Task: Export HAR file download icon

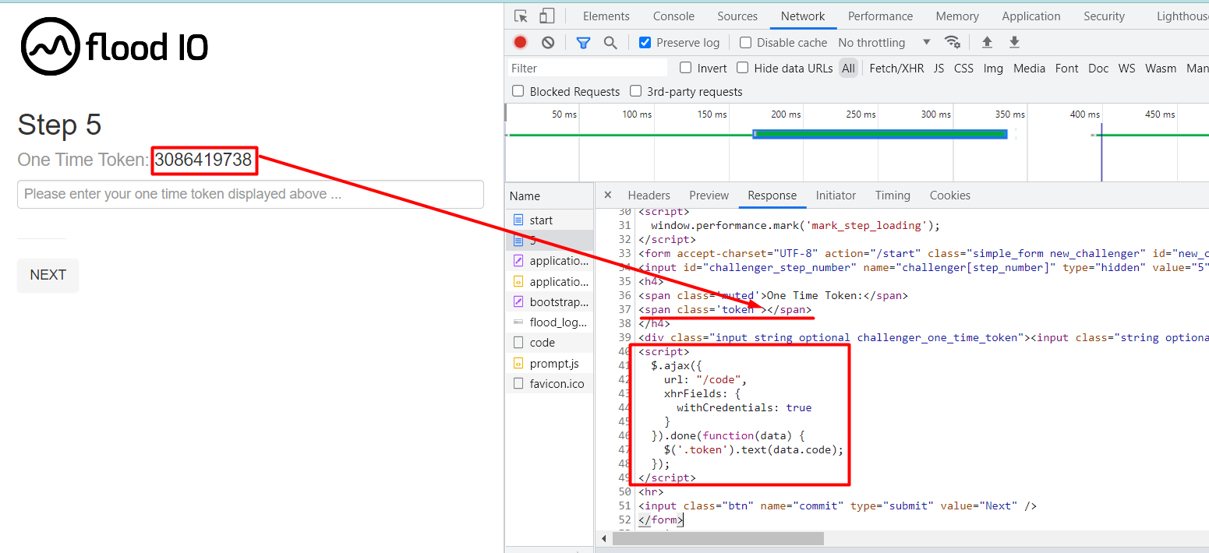Action: (1014, 42)
